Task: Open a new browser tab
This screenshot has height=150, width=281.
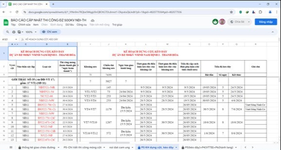Action: 53,4
